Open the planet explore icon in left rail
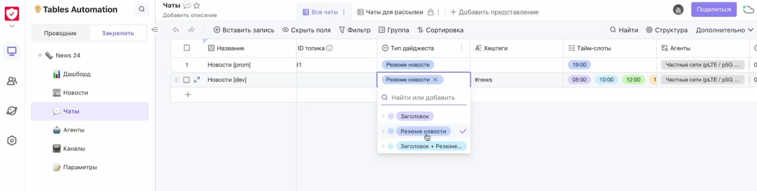This screenshot has height=191, width=757. (x=12, y=111)
